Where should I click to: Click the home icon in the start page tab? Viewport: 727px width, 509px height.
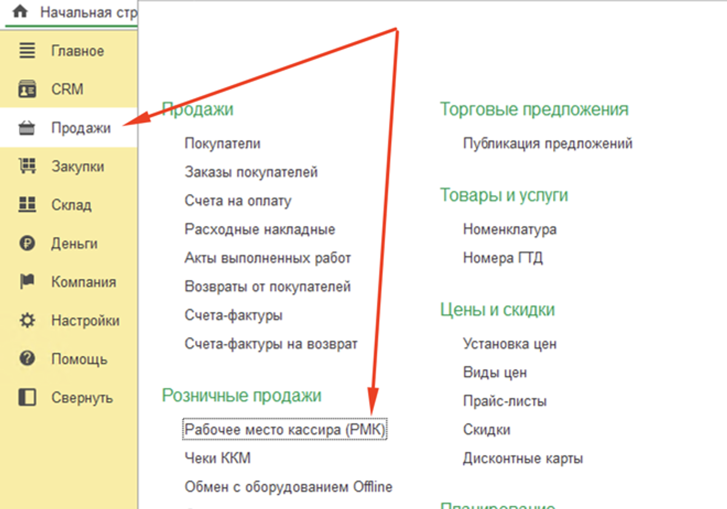20,11
